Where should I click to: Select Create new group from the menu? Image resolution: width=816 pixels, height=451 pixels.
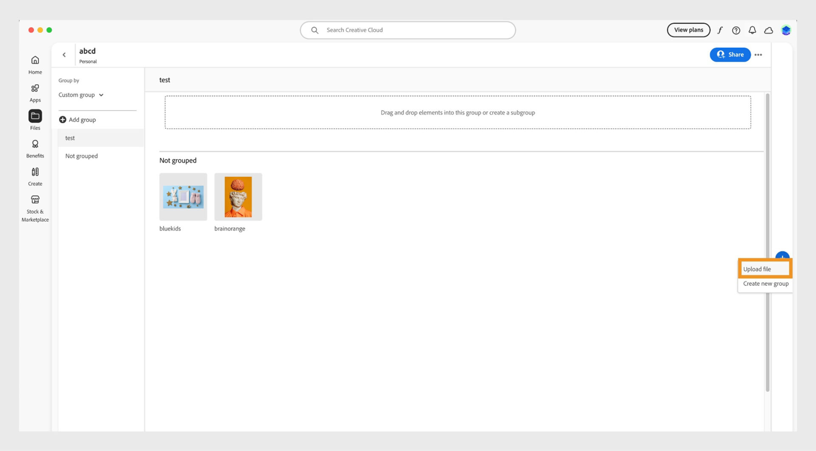click(x=765, y=284)
